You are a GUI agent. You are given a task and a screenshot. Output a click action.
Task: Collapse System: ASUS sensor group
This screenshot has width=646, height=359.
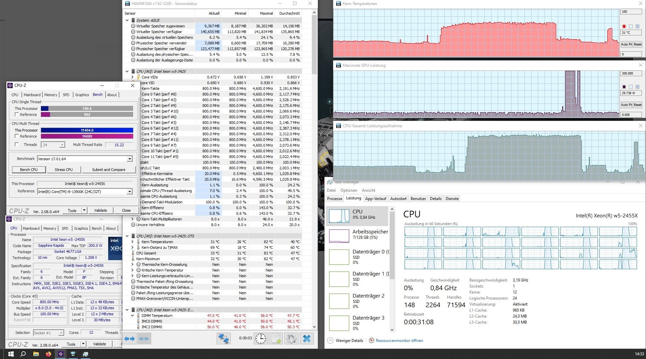127,20
